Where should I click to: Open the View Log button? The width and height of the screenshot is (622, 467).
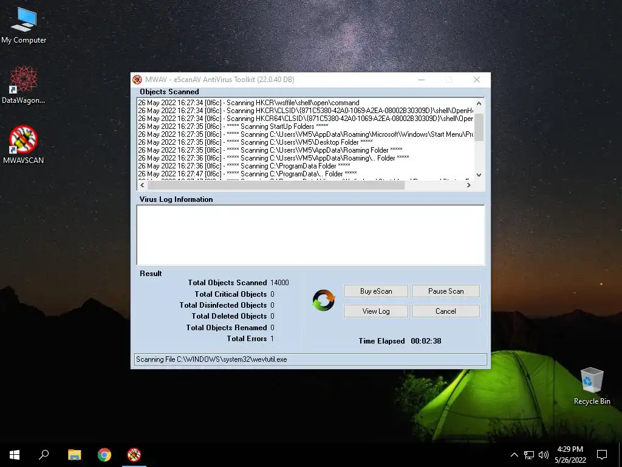click(375, 311)
